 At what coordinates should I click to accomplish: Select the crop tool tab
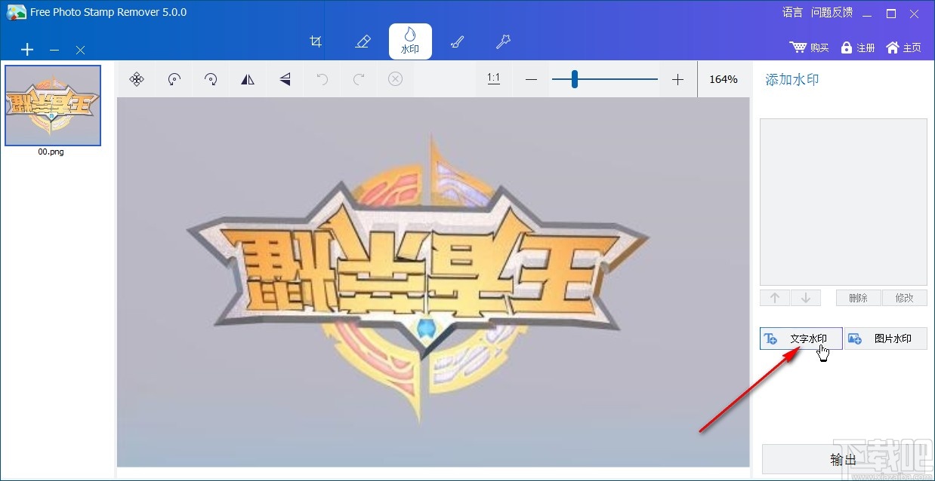316,41
